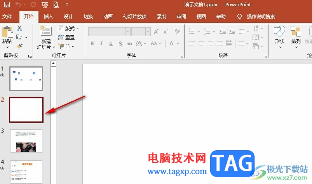This screenshot has width=312, height=184.
Task: Toggle center text alignment
Action: pos(201,43)
